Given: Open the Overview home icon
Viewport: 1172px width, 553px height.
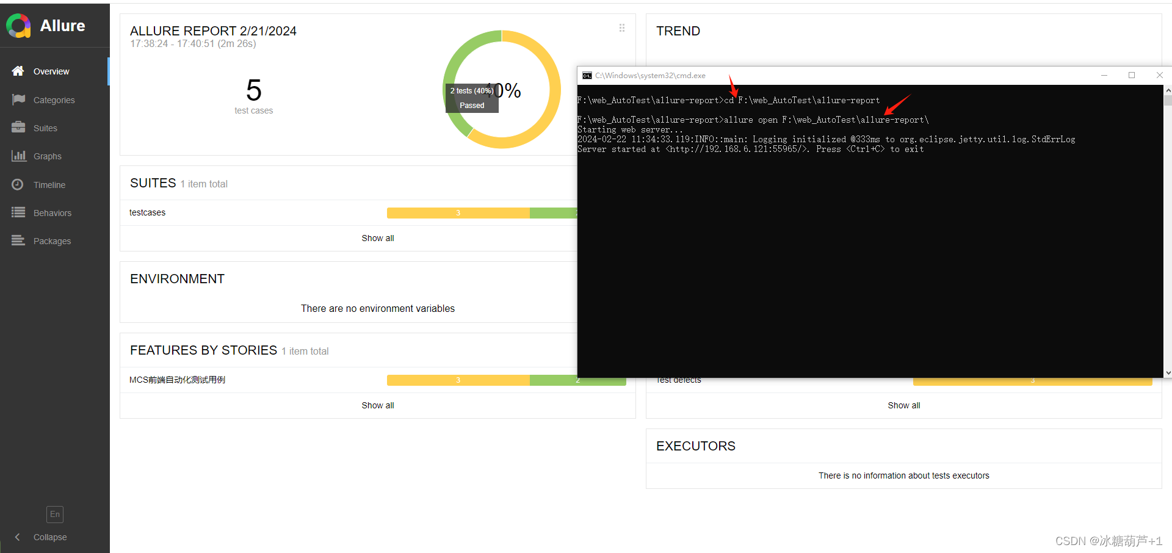Looking at the screenshot, I should [18, 71].
